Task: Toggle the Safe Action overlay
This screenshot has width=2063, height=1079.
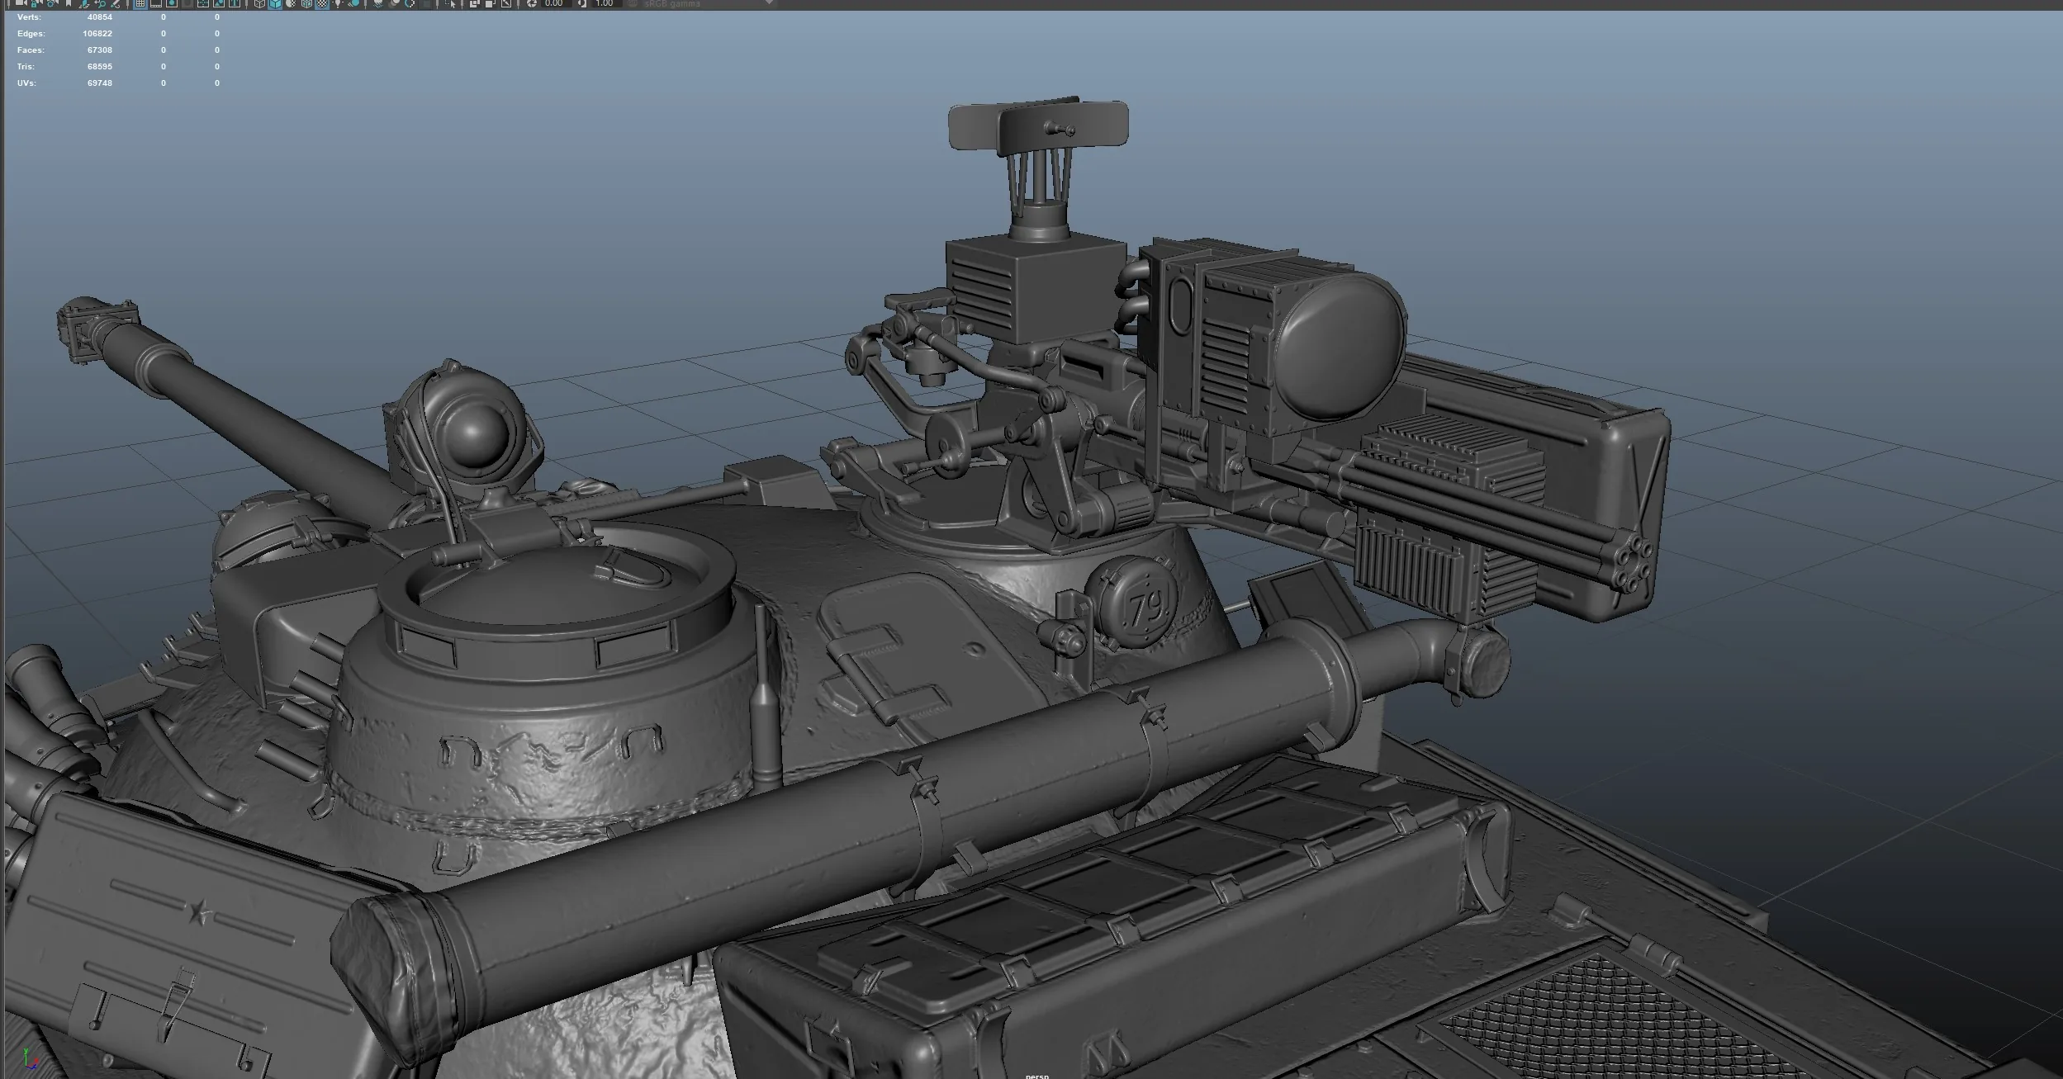Action: [219, 3]
